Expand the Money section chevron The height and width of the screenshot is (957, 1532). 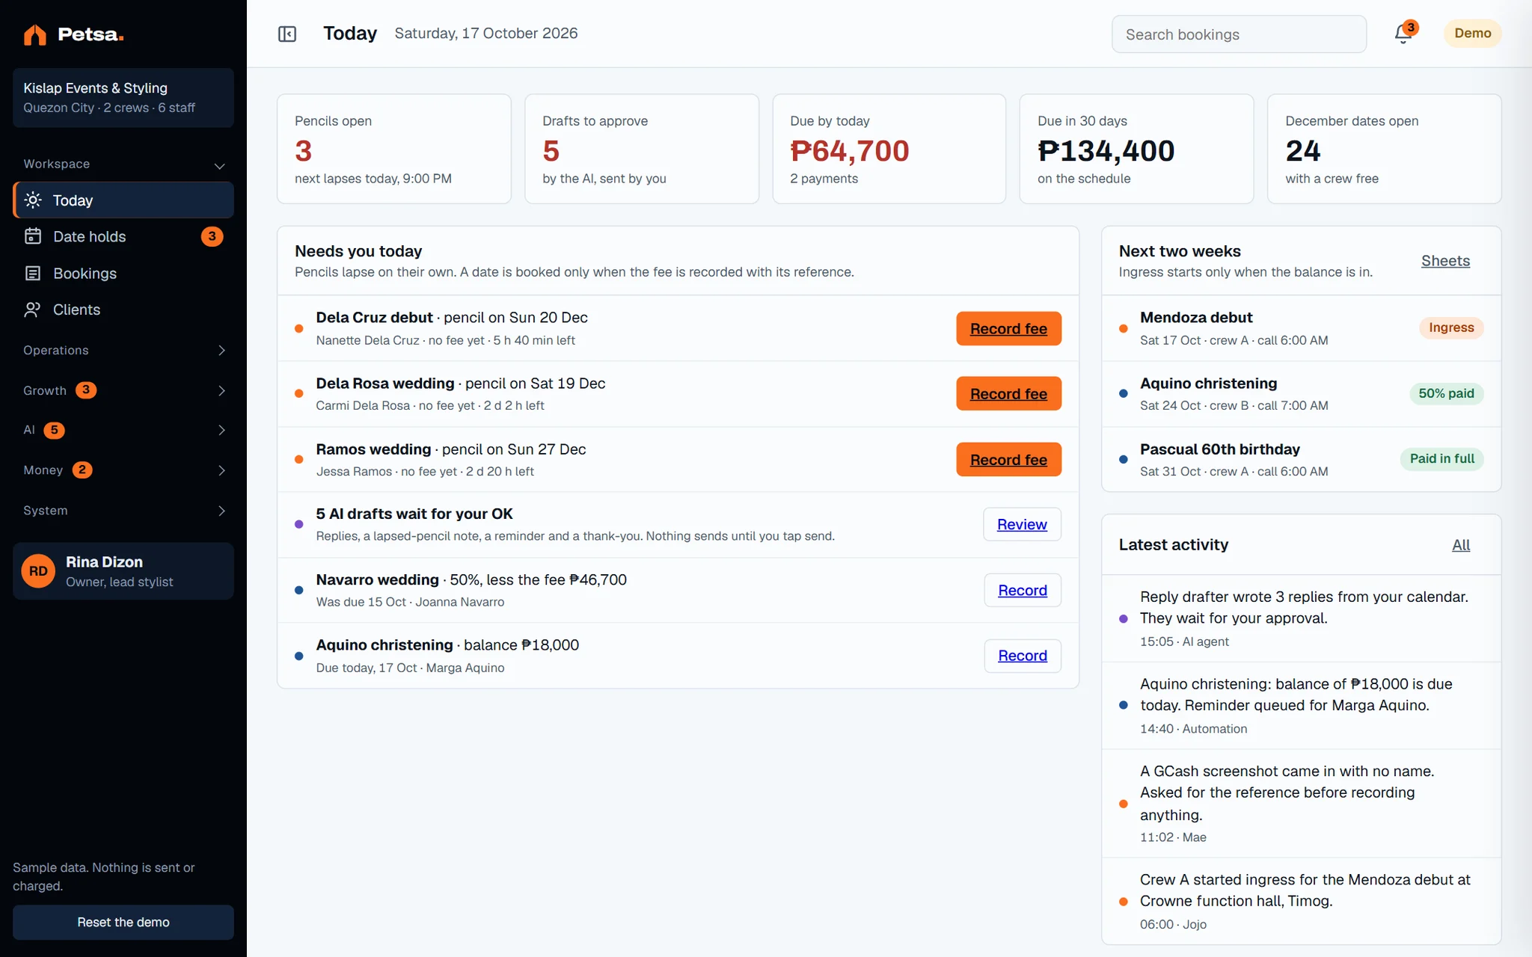click(x=221, y=470)
